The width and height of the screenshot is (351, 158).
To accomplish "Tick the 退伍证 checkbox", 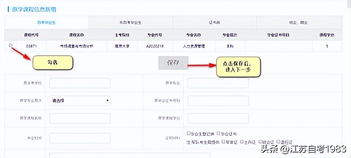I will pos(278,141).
